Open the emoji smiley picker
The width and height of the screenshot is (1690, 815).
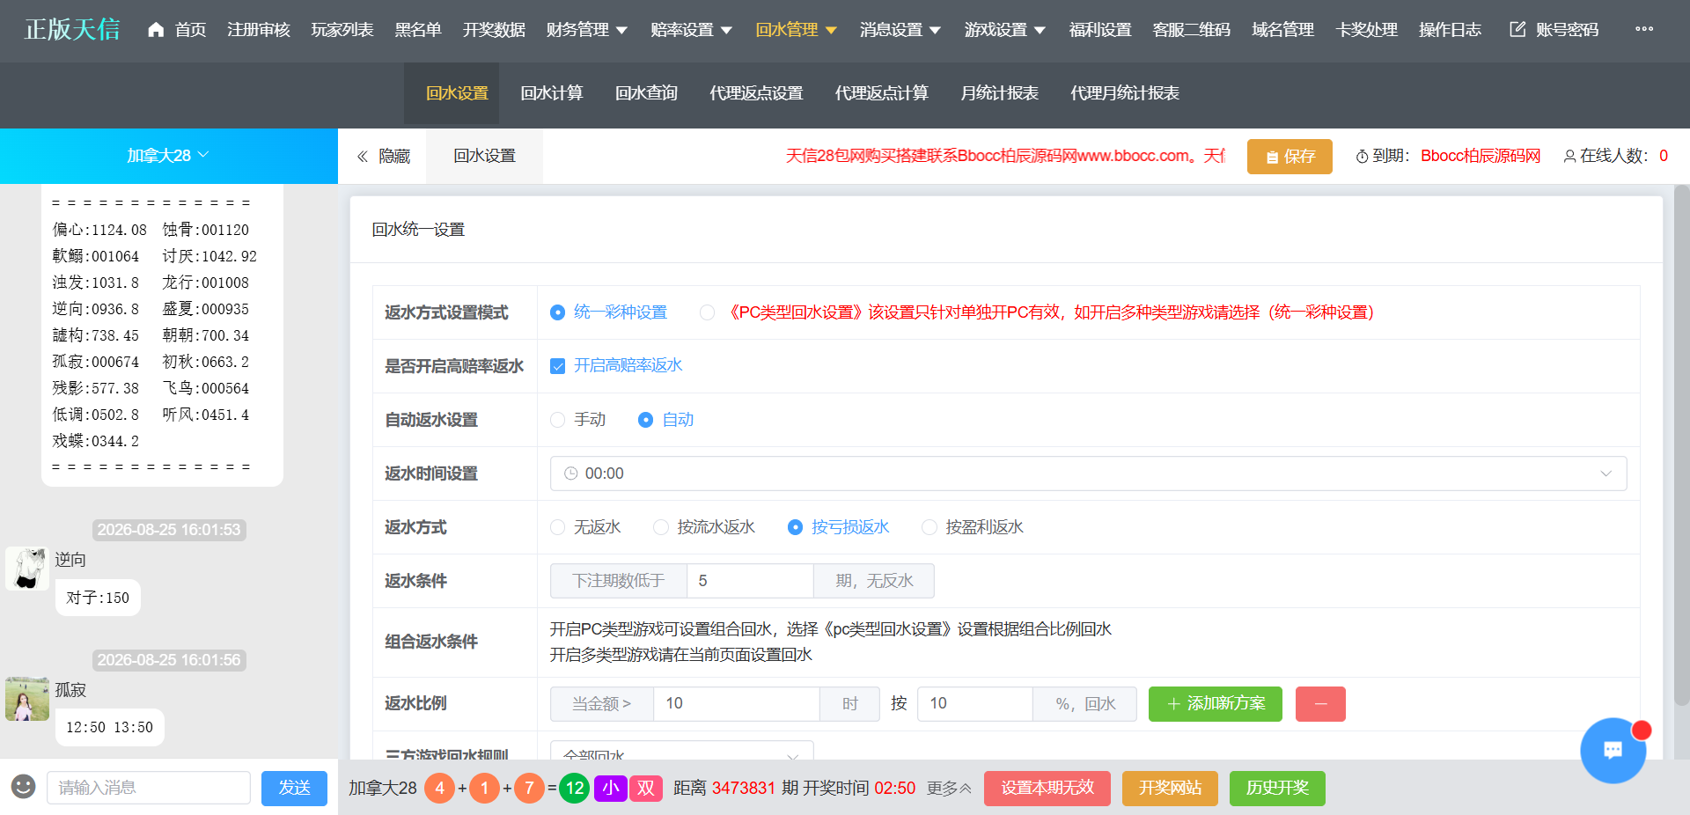click(24, 787)
